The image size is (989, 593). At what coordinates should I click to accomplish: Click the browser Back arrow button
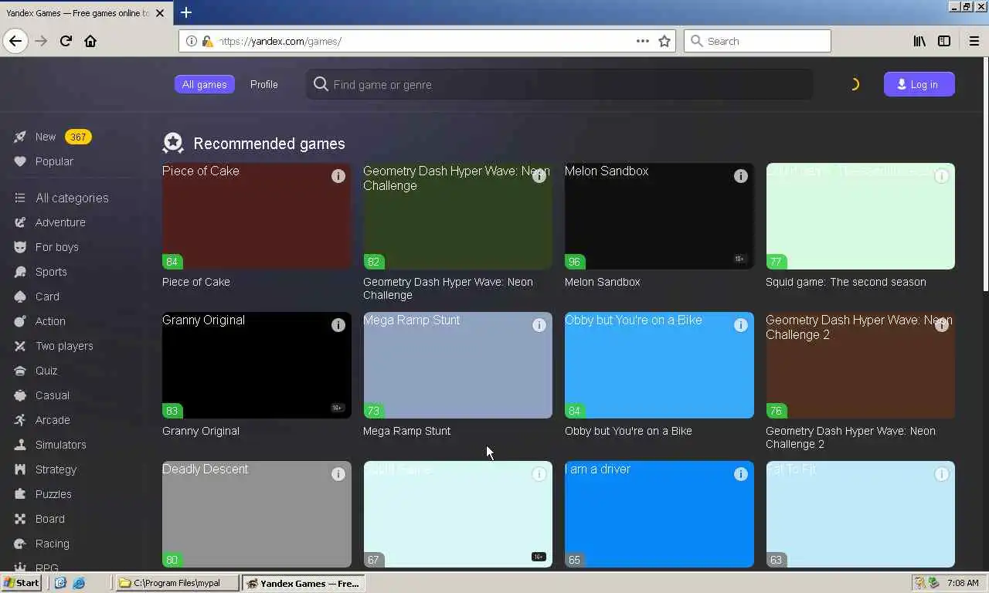(x=15, y=41)
